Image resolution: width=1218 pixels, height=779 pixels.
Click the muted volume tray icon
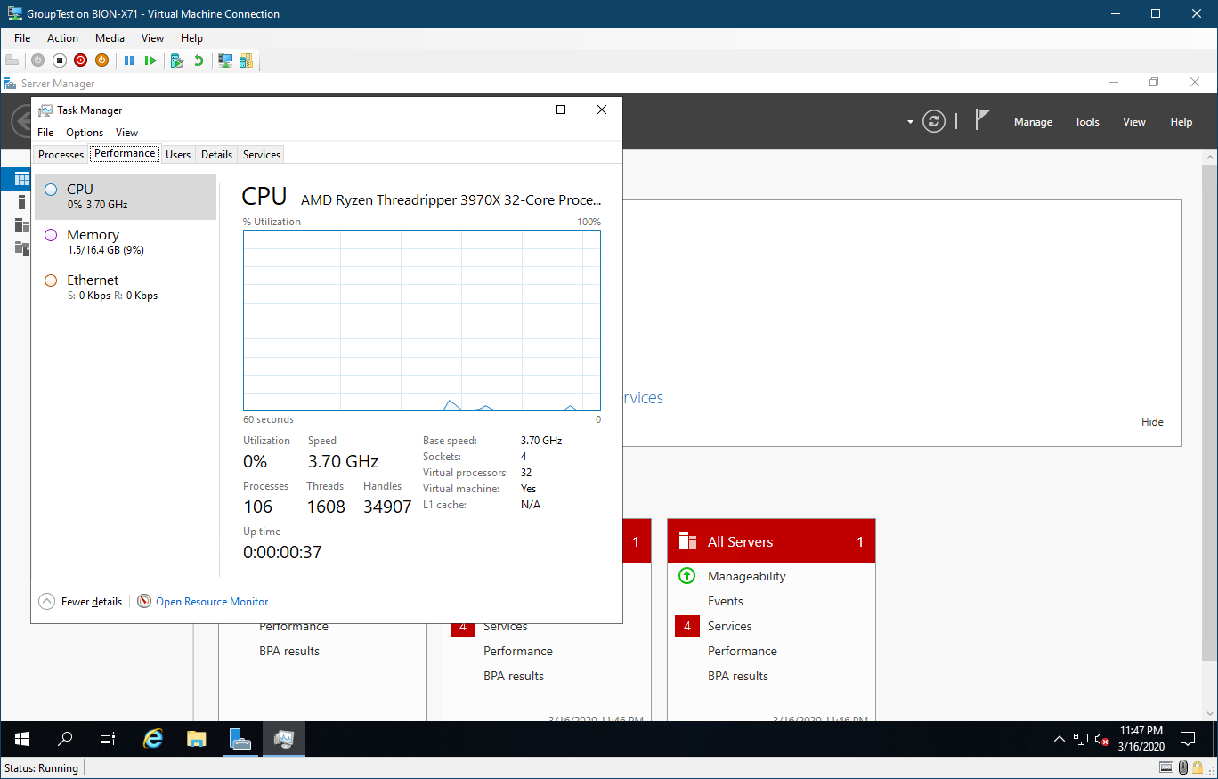point(1102,739)
